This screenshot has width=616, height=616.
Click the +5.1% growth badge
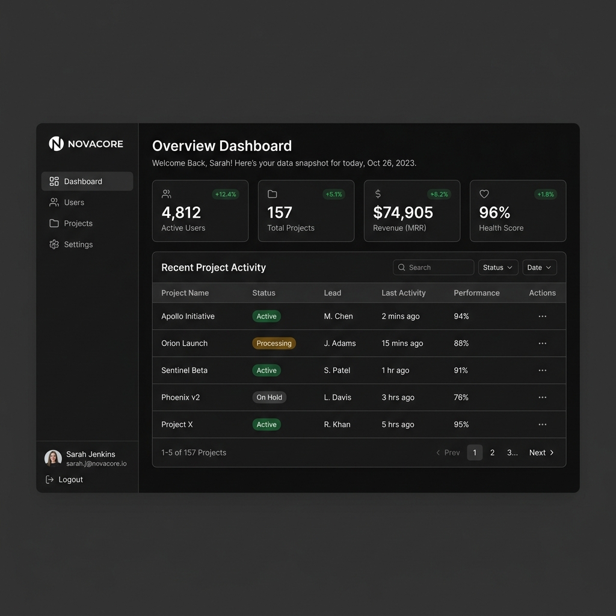click(x=334, y=194)
